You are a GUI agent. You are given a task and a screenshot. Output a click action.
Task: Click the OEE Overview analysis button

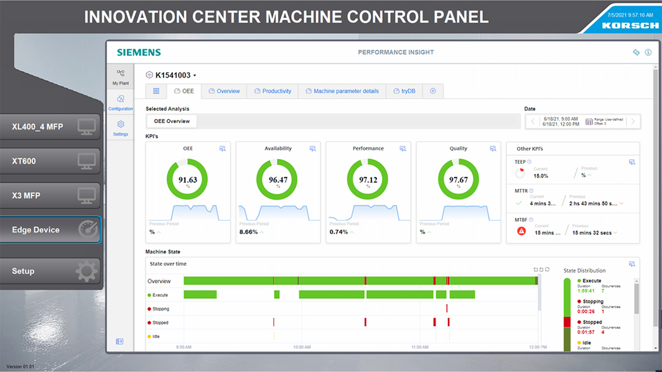point(172,121)
